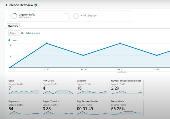Image resolution: width=170 pixels, height=119 pixels.
Task: Click the Jul 13 data point
Action: click(47, 43)
